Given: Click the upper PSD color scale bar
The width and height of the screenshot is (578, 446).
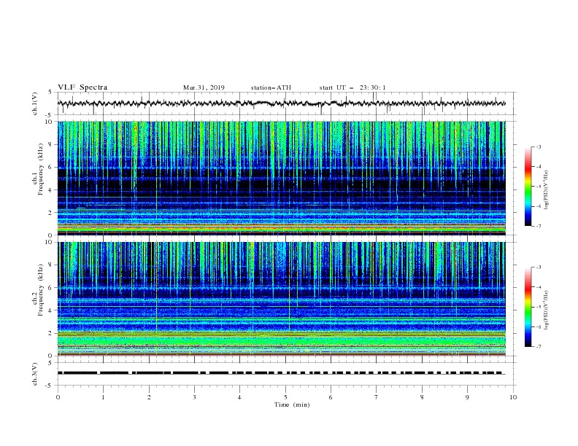Looking at the screenshot, I should (x=528, y=187).
